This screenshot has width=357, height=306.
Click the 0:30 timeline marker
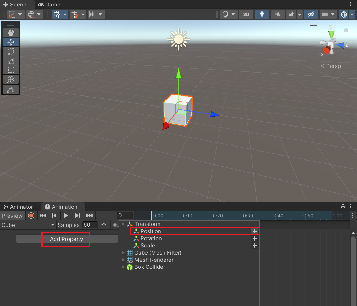coord(248,216)
